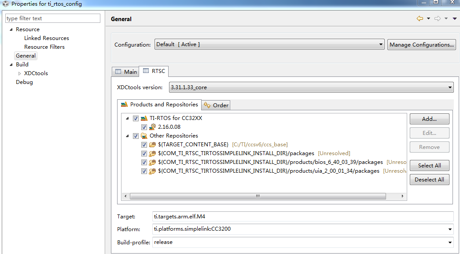The image size is (460, 254).
Task: Click the uia_2_00_01_34 repository folder icon
Action: tap(152, 171)
